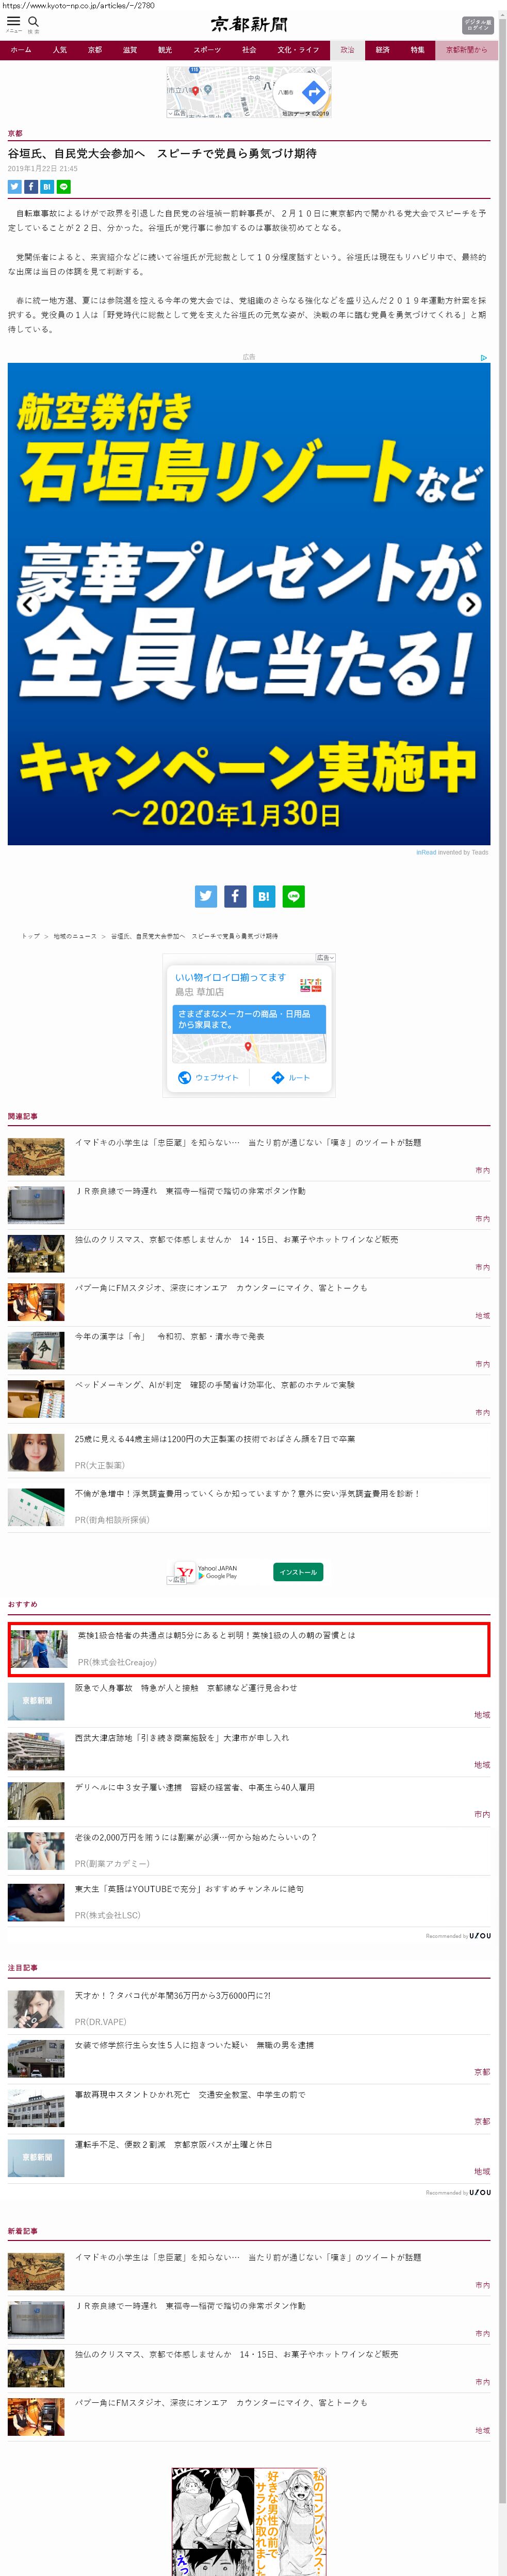Click large Facebook share button below banner

(x=234, y=896)
